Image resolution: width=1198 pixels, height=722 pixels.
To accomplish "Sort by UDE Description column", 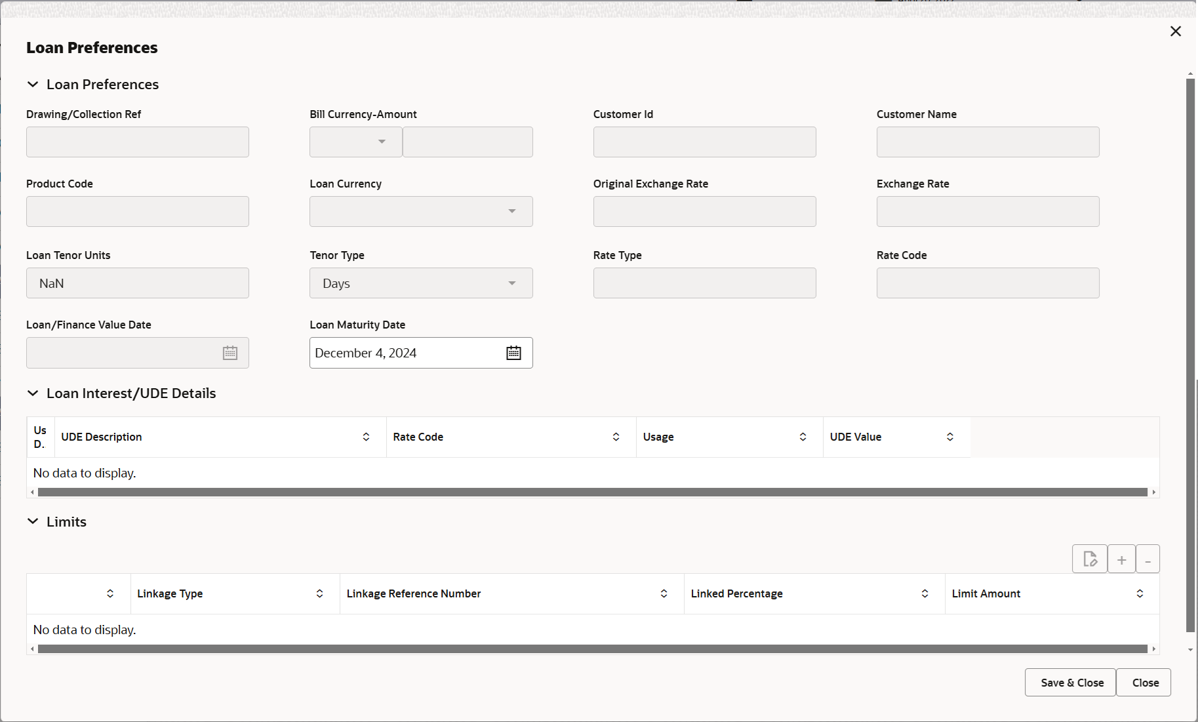I will (366, 437).
